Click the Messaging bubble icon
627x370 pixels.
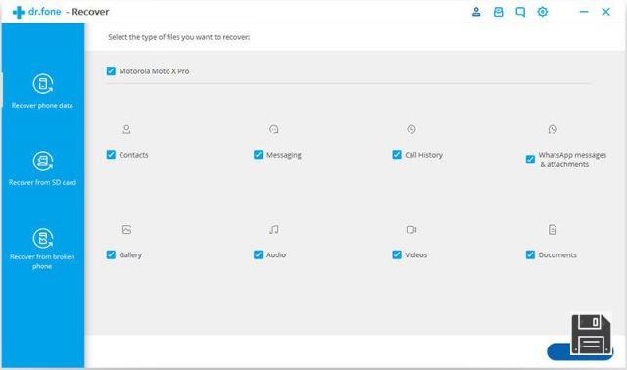(274, 129)
